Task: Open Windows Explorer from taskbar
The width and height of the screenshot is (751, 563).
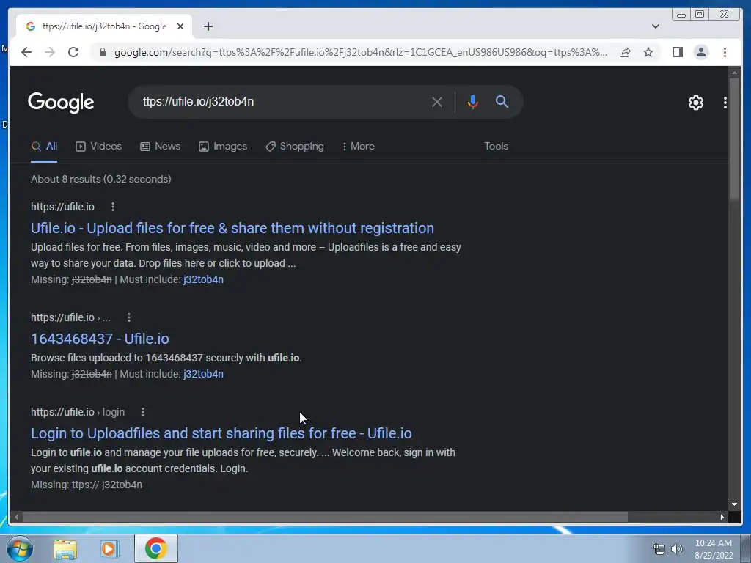Action: tap(65, 549)
